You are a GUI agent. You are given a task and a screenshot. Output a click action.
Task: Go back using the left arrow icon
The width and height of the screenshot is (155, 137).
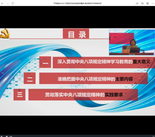(2, 3)
